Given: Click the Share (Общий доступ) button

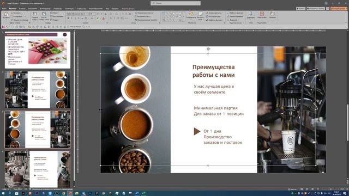Looking at the screenshot, I should (x=339, y=9).
